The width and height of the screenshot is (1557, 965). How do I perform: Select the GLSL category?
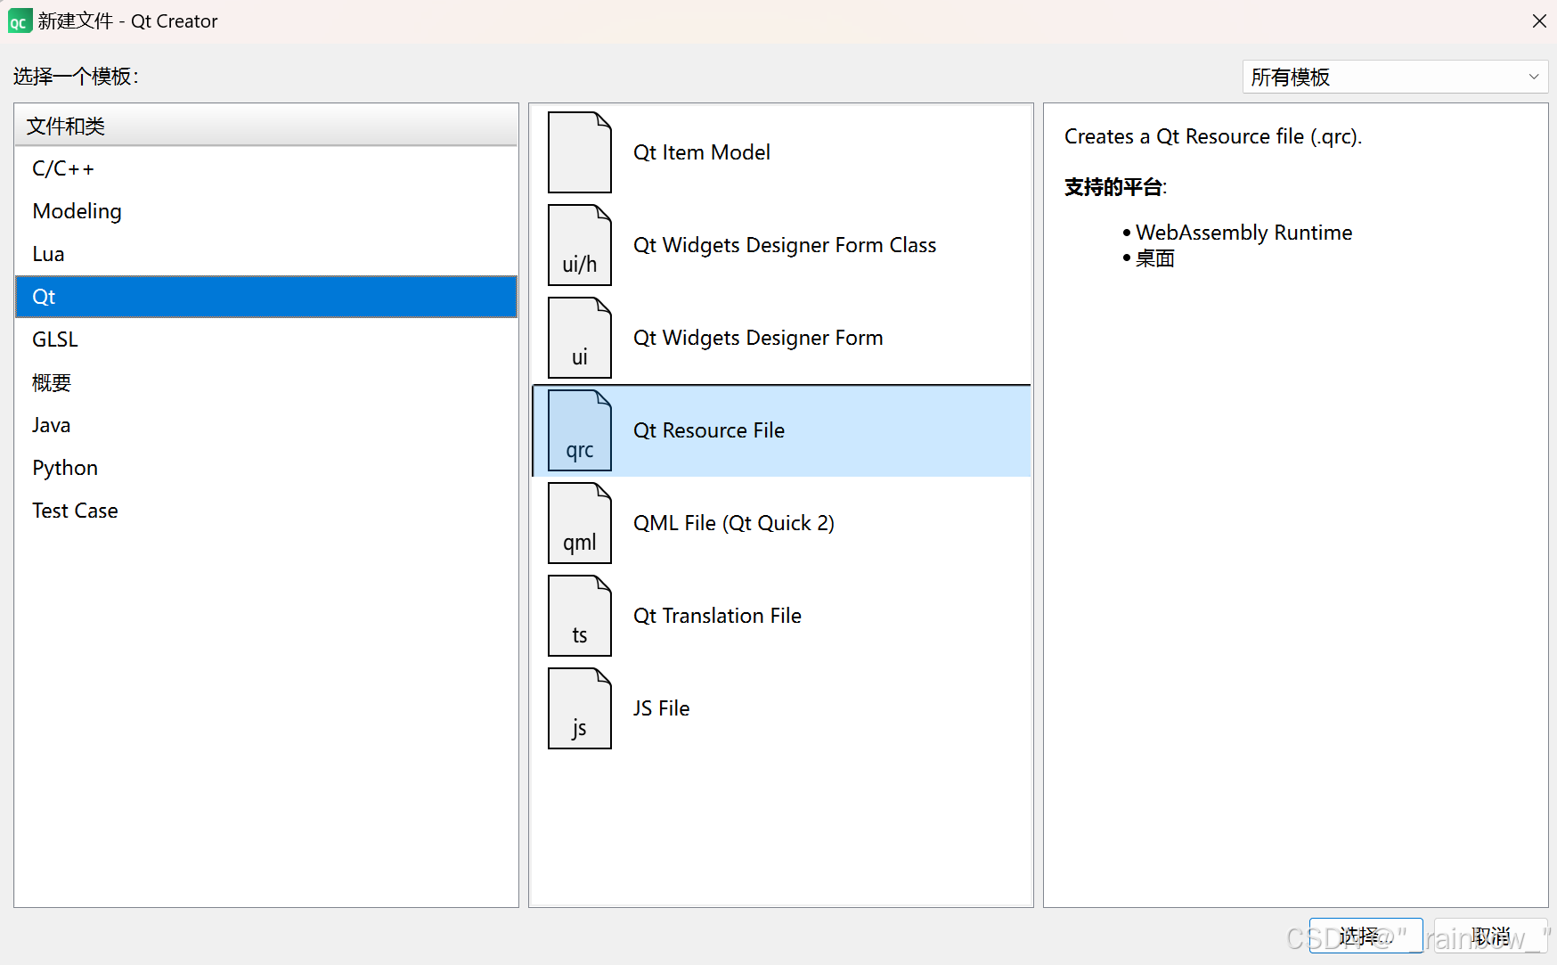pyautogui.click(x=266, y=339)
